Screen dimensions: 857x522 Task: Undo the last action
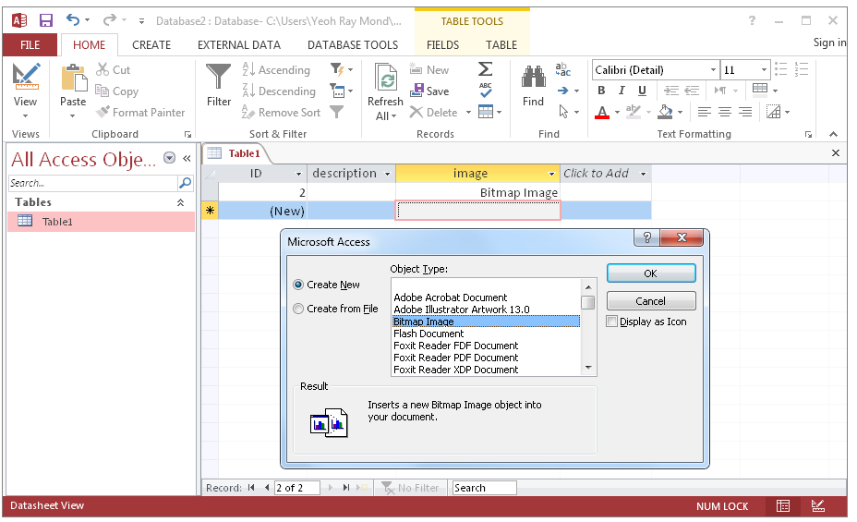click(x=73, y=20)
